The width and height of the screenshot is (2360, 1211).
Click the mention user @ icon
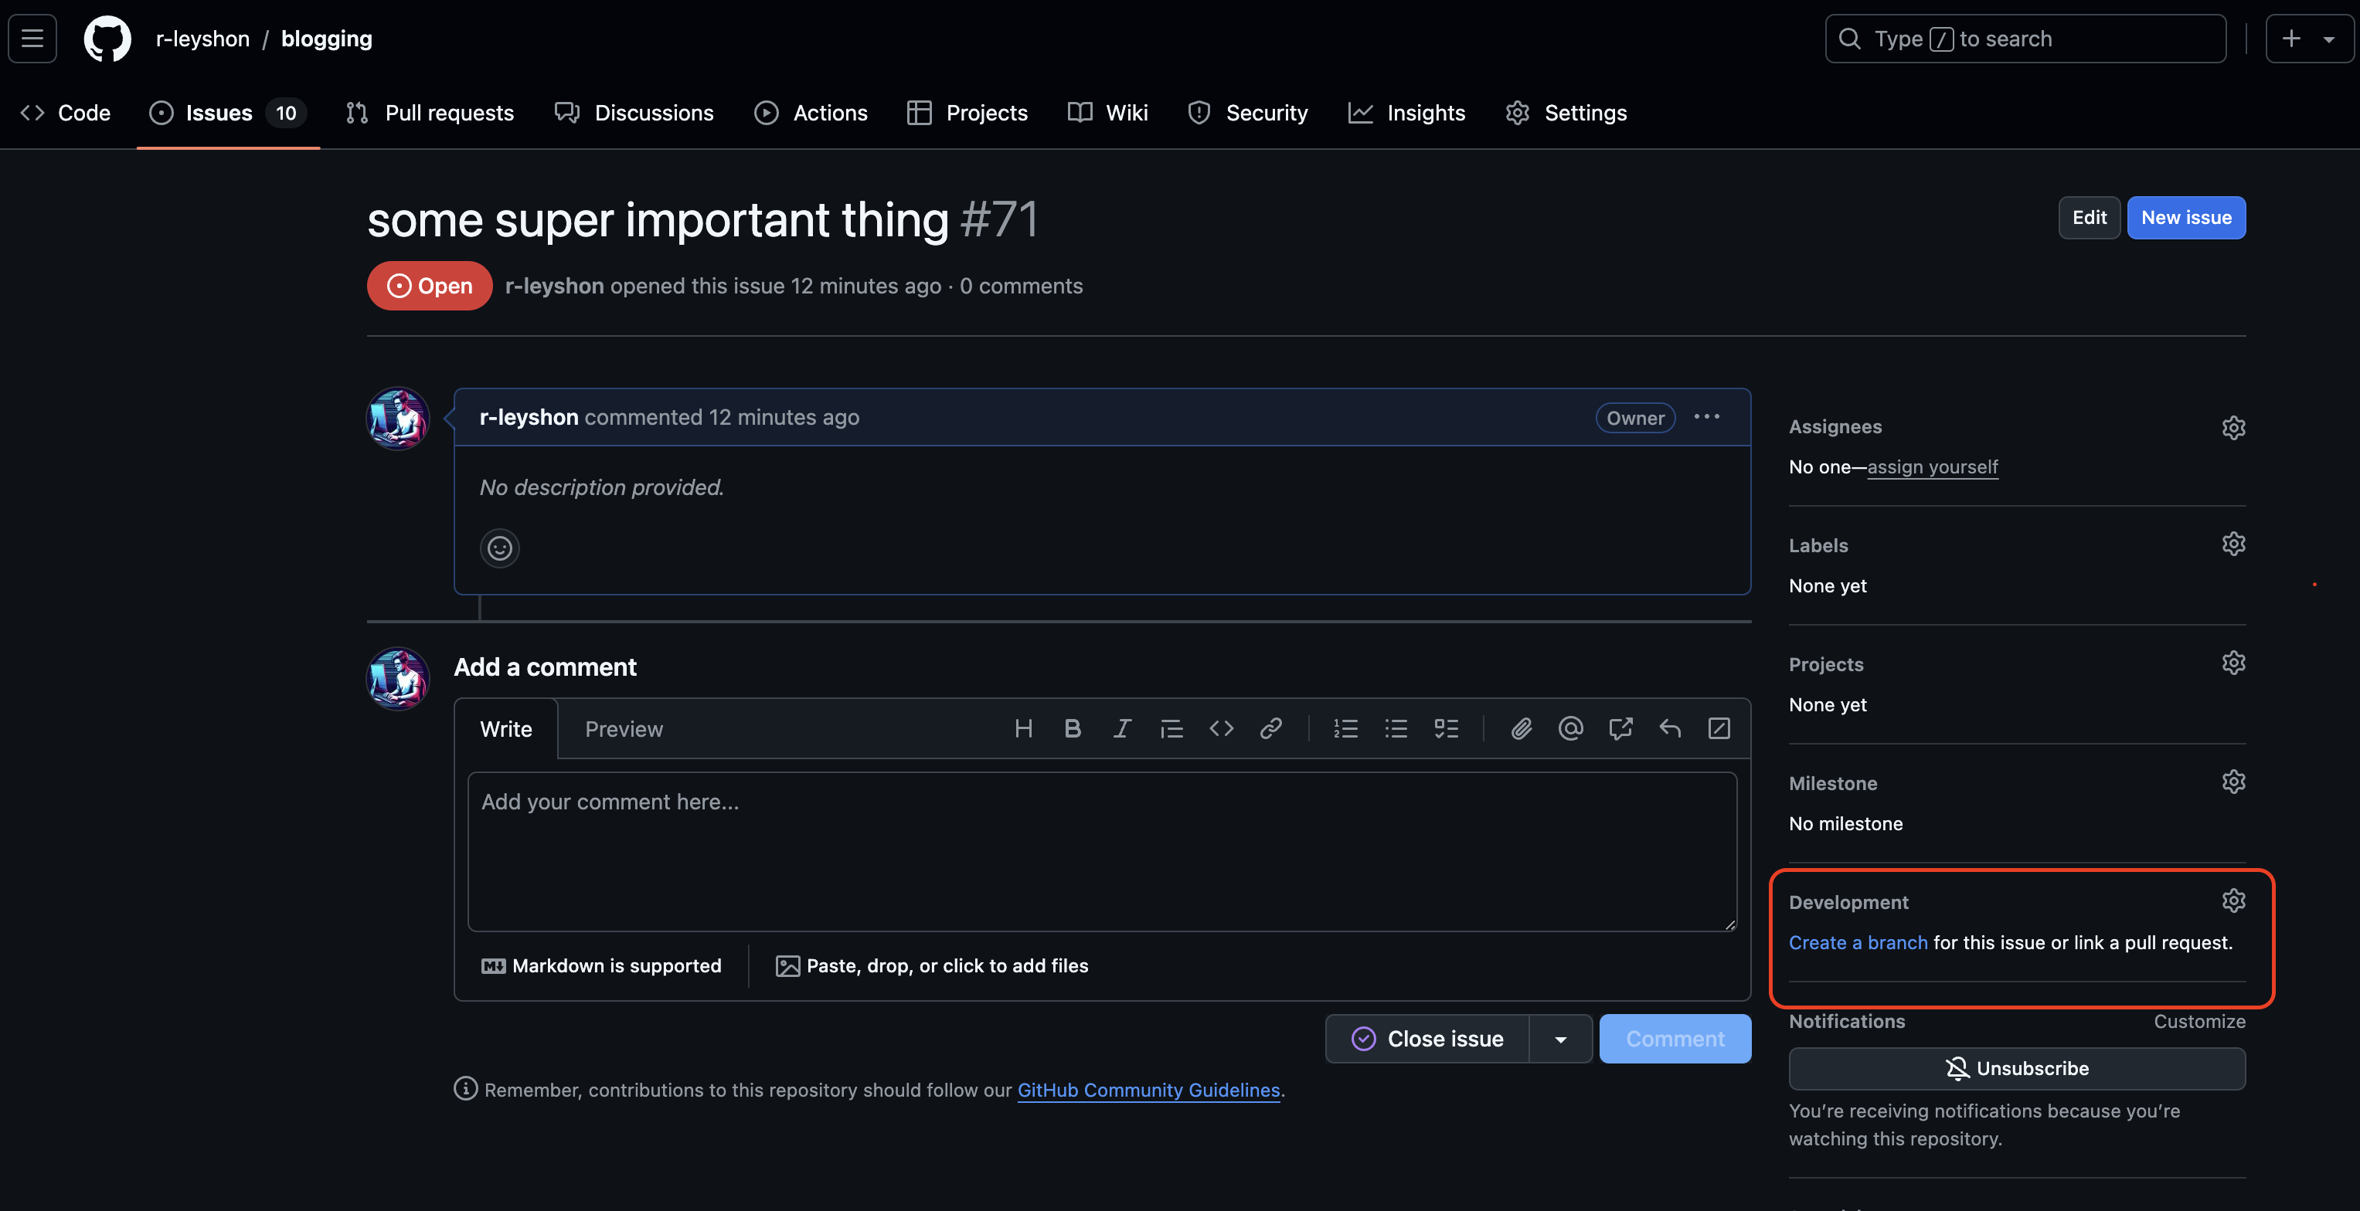1570,728
